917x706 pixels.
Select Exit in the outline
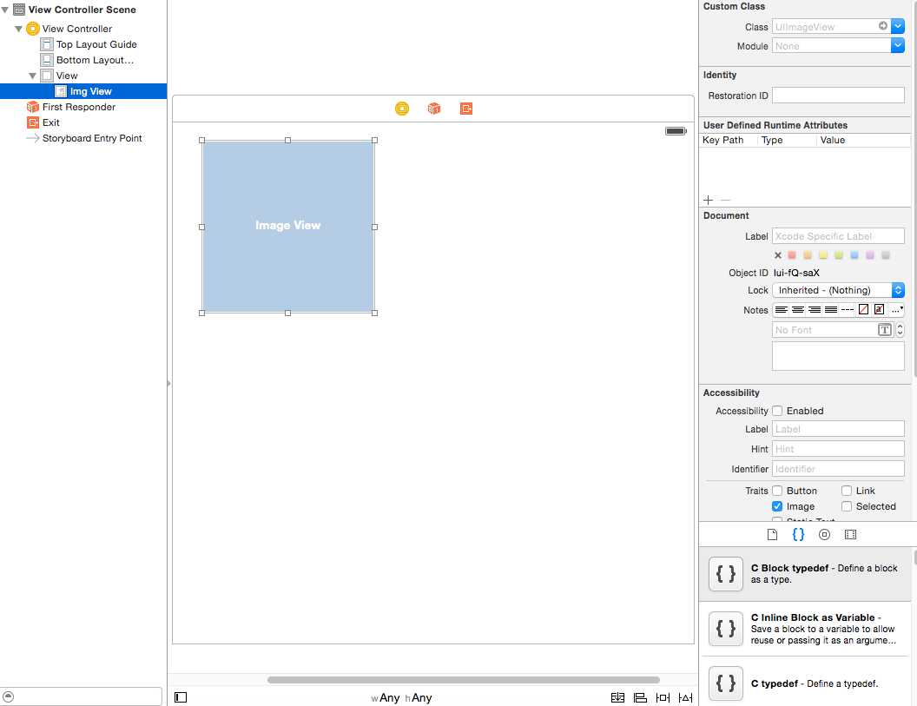tap(50, 122)
